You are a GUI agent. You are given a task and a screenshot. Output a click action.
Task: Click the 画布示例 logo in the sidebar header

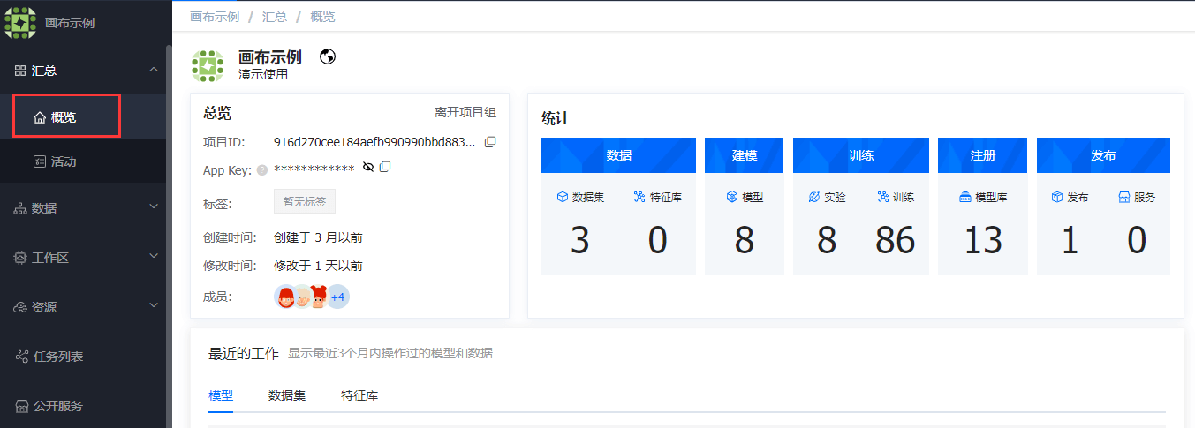coord(20,22)
